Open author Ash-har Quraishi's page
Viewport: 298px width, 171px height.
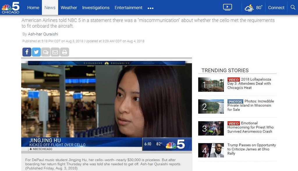43,34
